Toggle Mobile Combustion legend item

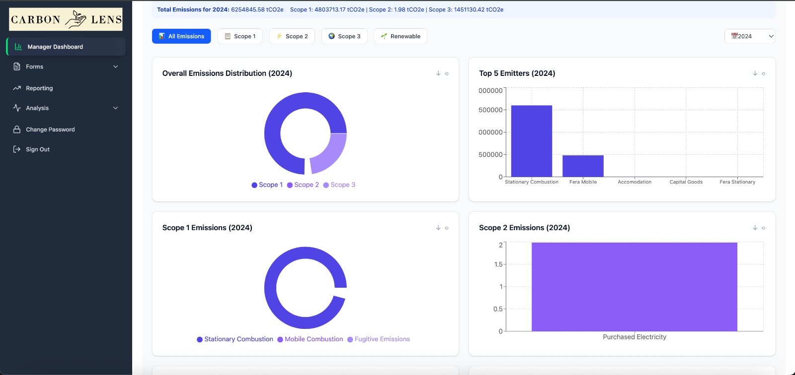click(x=310, y=339)
